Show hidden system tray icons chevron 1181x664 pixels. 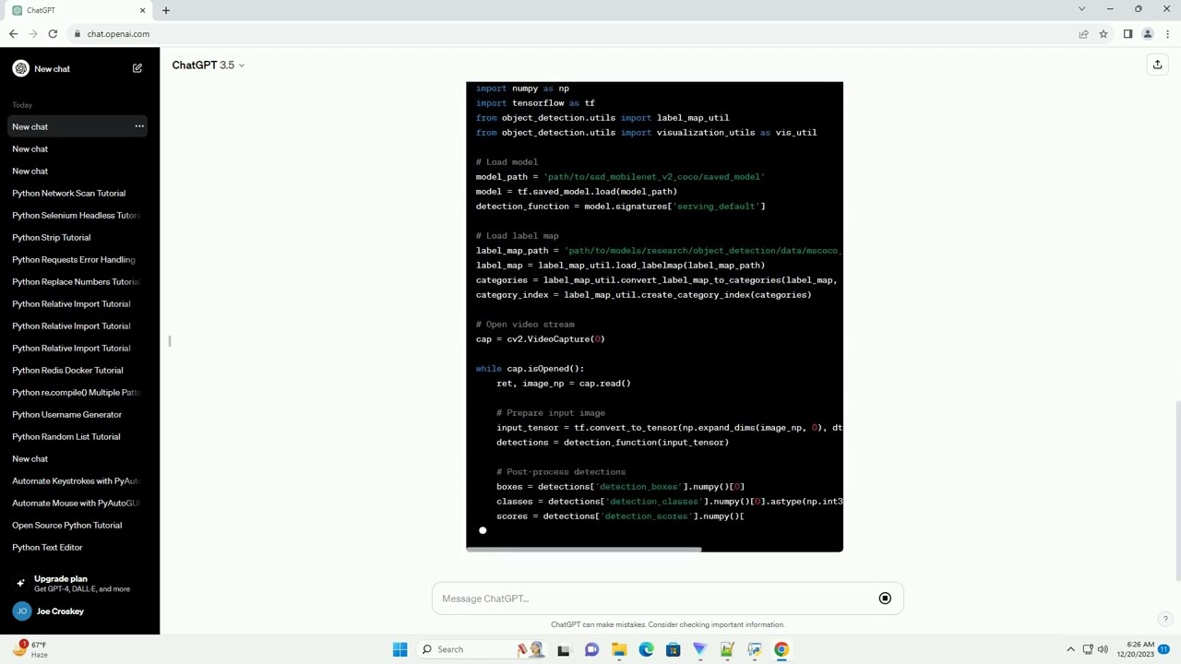(x=1070, y=649)
